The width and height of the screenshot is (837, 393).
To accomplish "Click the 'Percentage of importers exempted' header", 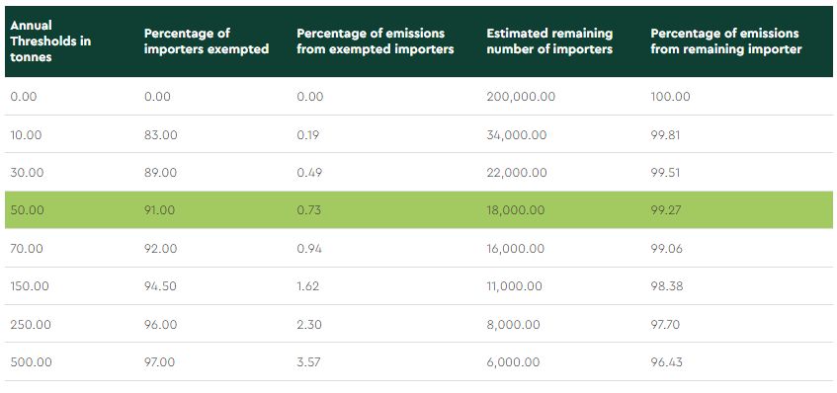I will coord(207,41).
